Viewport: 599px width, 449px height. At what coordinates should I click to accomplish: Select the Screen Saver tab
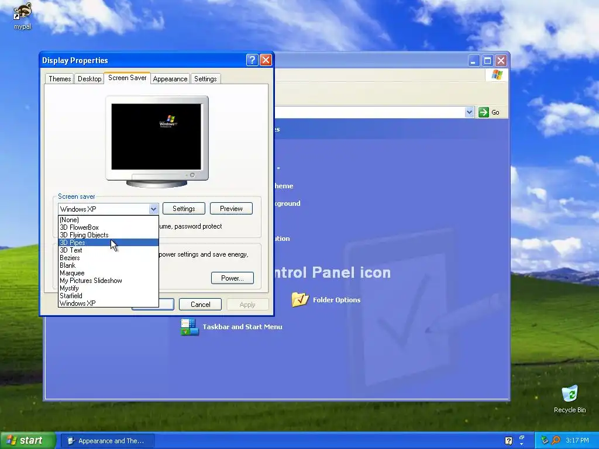click(127, 78)
